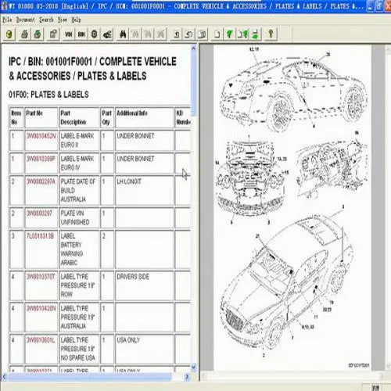391x391 pixels.
Task: Click the DRIVERS SIDE additional info cell
Action: [145, 285]
